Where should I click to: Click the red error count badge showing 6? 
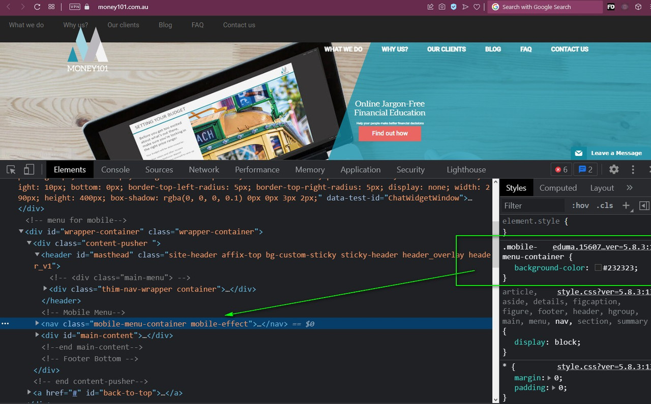click(561, 170)
